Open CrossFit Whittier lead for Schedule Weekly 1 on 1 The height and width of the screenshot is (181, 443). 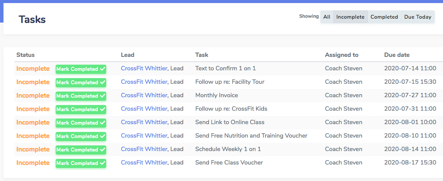[144, 149]
